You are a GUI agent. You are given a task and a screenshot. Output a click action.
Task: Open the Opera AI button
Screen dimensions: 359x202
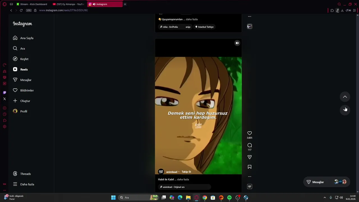point(348,10)
